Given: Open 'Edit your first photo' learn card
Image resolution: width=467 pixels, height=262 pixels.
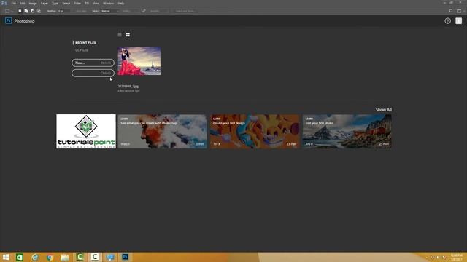Looking at the screenshot, I should pos(347,131).
